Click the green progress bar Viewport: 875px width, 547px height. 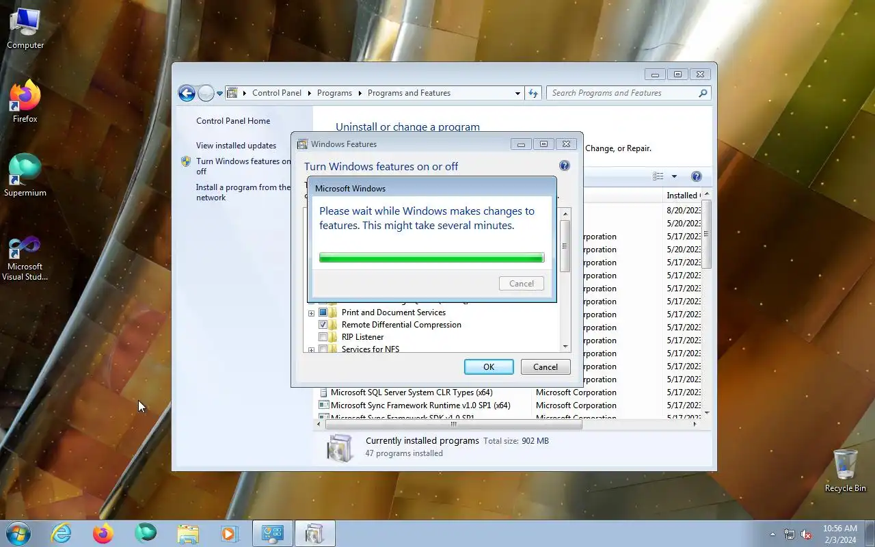point(432,258)
